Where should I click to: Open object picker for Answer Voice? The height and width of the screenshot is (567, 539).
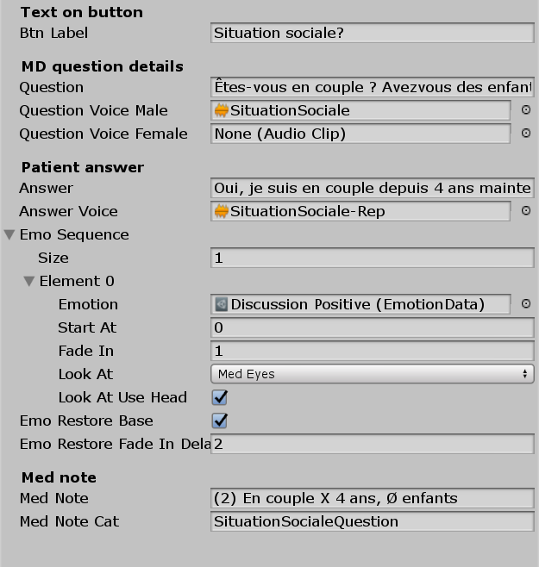tap(526, 211)
